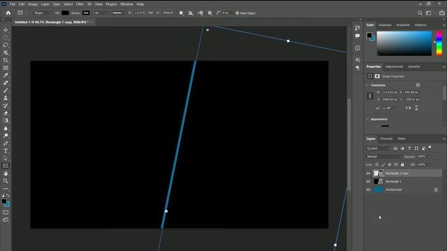Screen dimensions: 447x251
Task: Open the Search icon at top right
Action: coord(420,13)
